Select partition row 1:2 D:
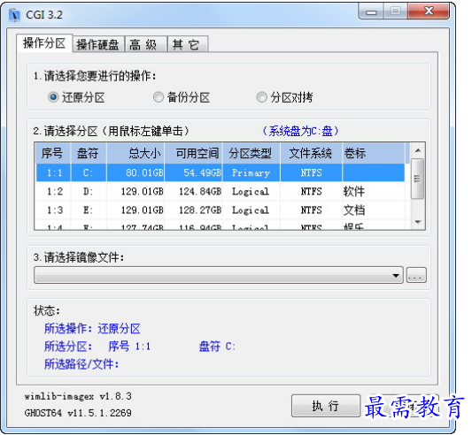Image resolution: width=472 pixels, height=435 pixels. [x=220, y=191]
